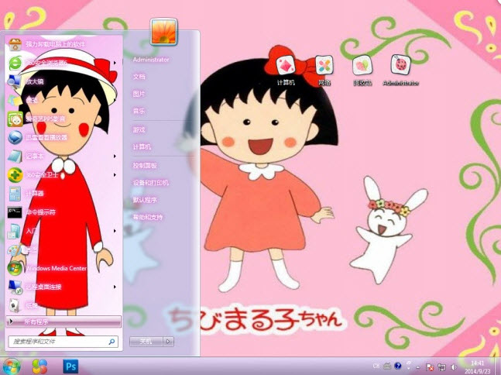
Task: Open the shutdown options arrow beside 关机
Action: click(168, 342)
